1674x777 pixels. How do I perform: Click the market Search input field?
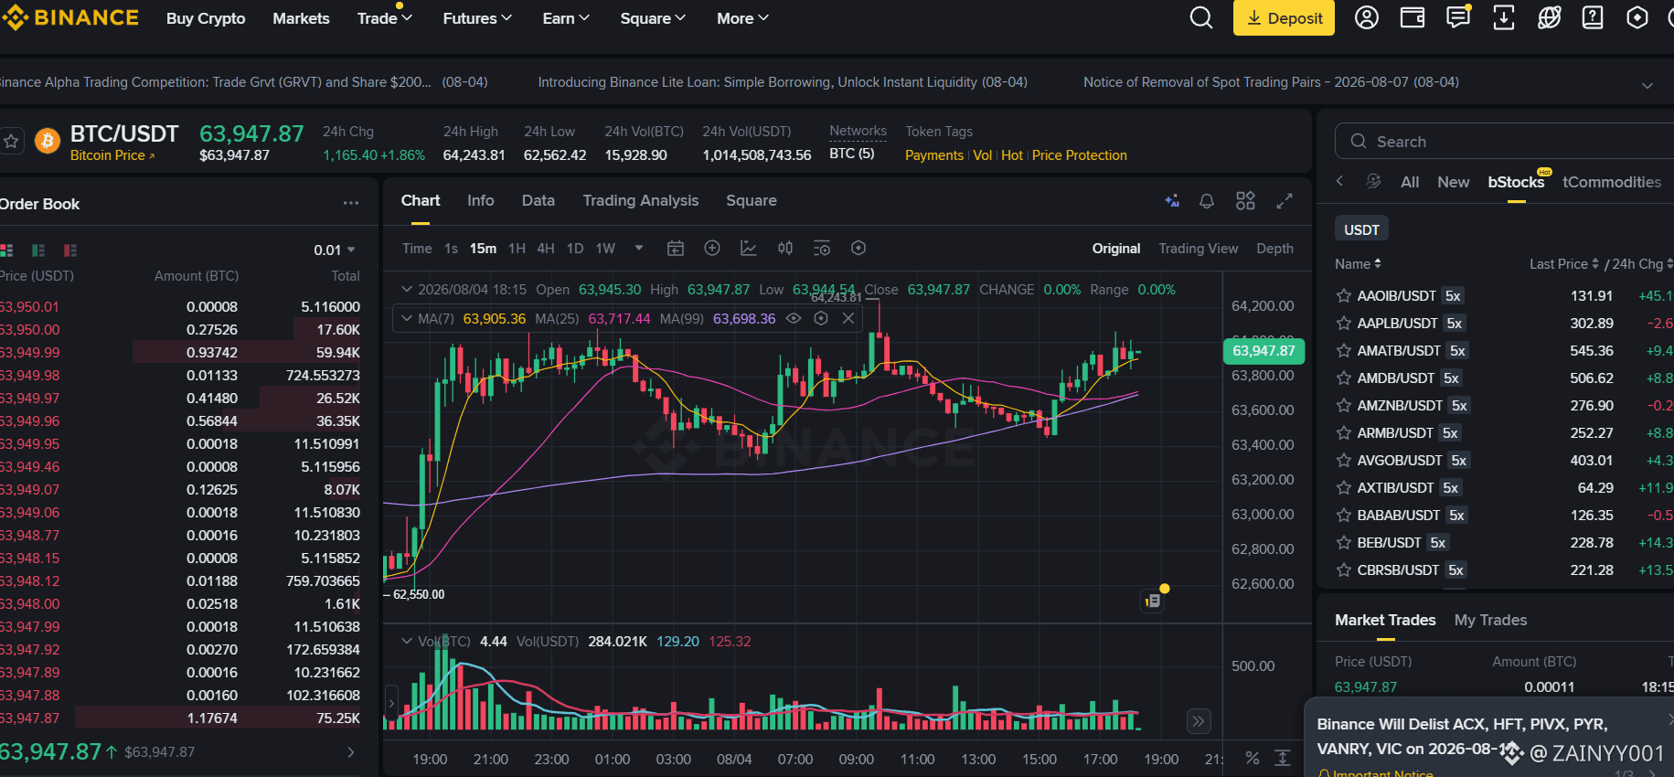[x=1505, y=142]
